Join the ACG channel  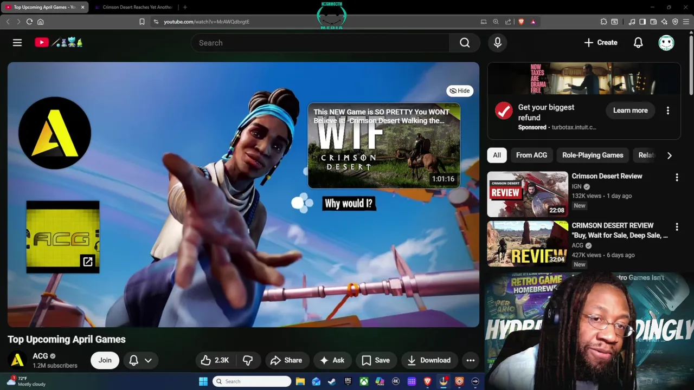pyautogui.click(x=105, y=360)
